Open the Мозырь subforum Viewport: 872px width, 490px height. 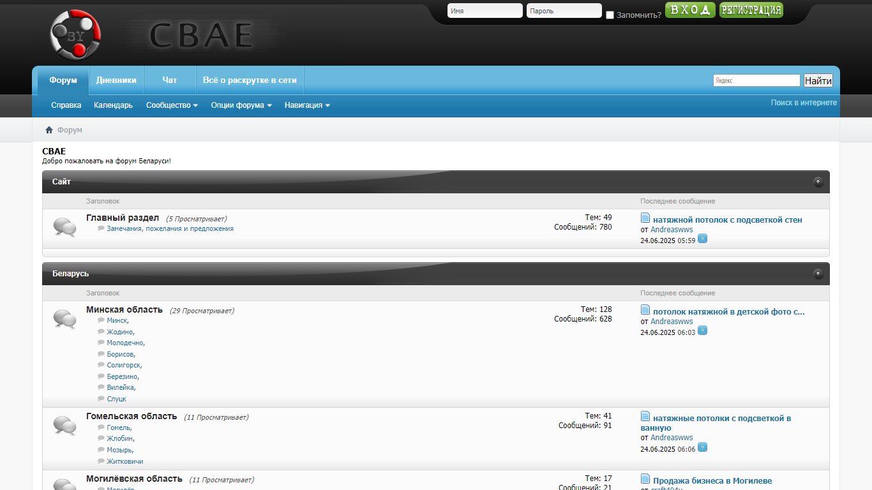[119, 450]
